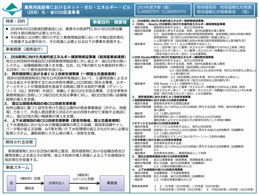Click the '補助金' label under first arrow
259x195 pixels.
pos(29,188)
